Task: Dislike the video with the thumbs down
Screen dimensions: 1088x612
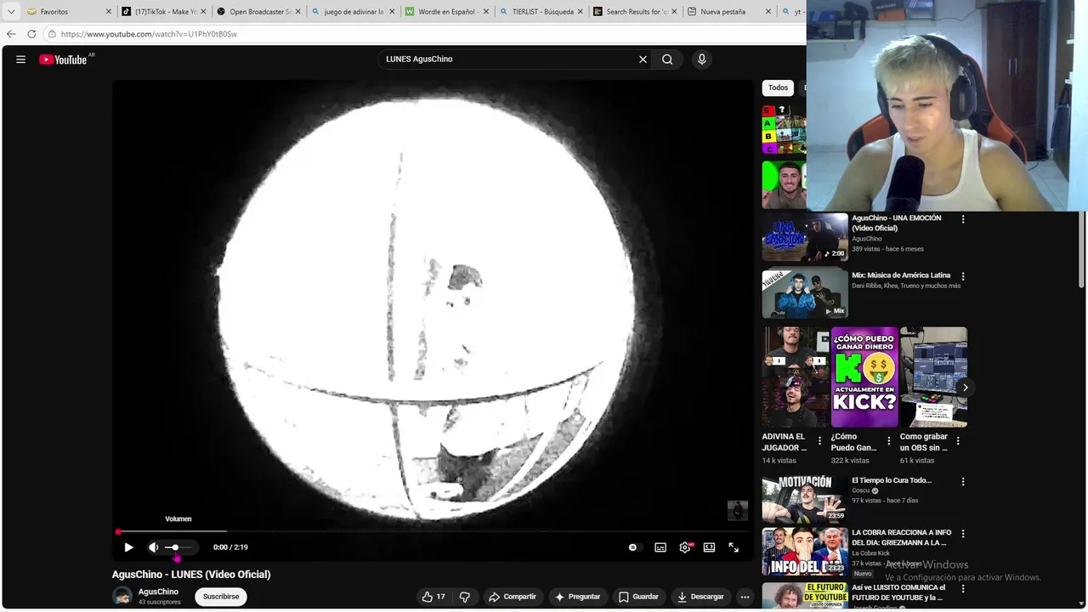Action: tap(465, 597)
